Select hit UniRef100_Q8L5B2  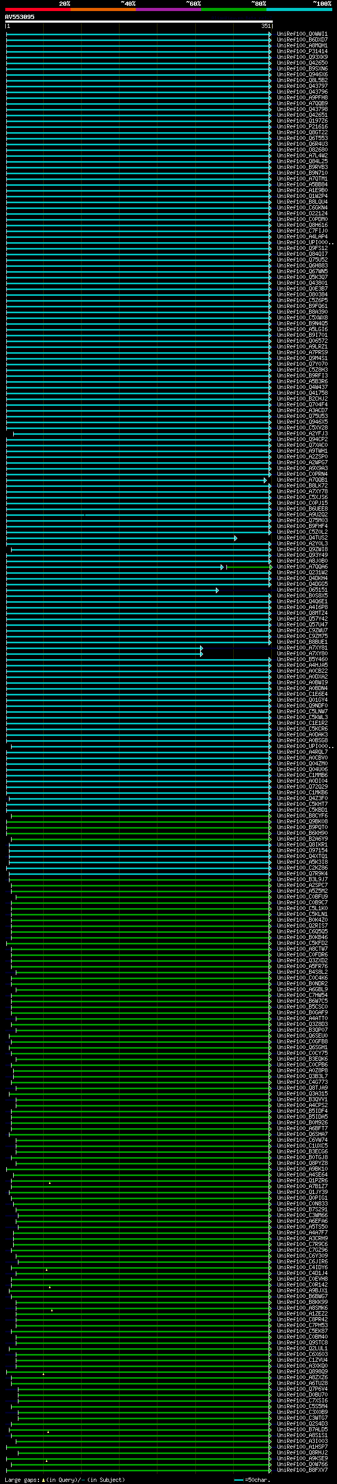(302, 80)
